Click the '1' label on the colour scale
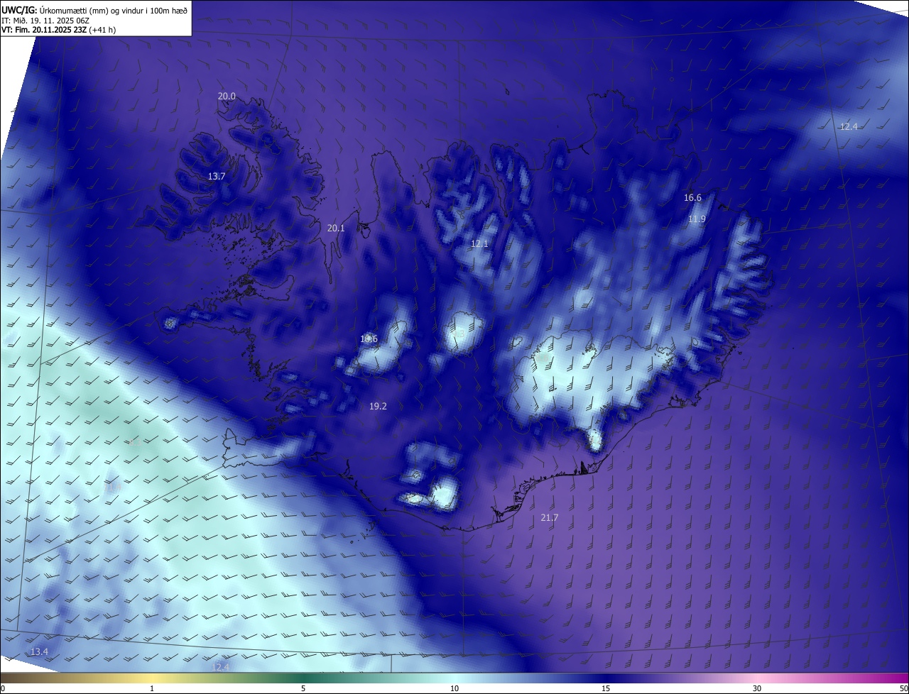The height and width of the screenshot is (694, 909). pyautogui.click(x=152, y=688)
